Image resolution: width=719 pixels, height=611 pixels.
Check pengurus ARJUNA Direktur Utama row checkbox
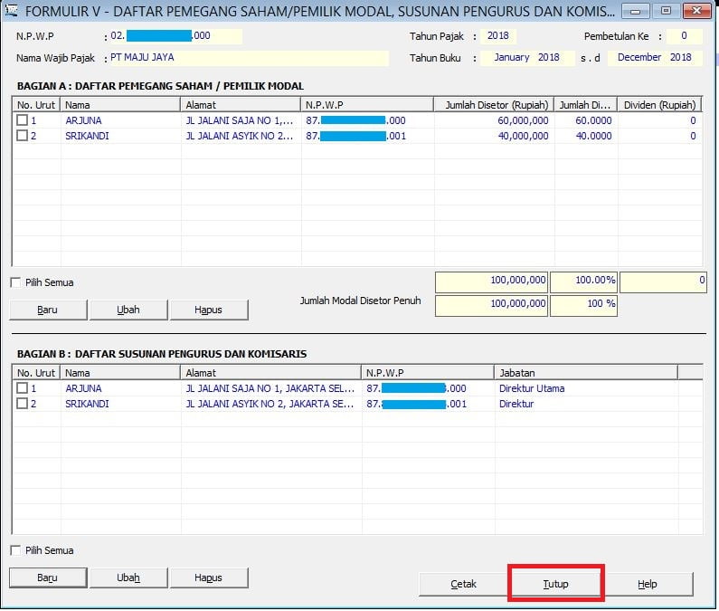tap(22, 388)
